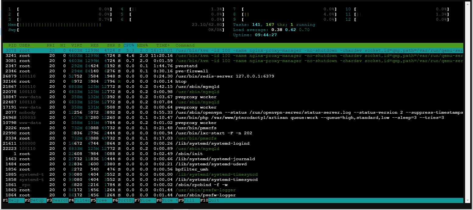This screenshot has height=210, width=473.
Task: Click F1 Help in the bottom bar
Action: point(14,200)
